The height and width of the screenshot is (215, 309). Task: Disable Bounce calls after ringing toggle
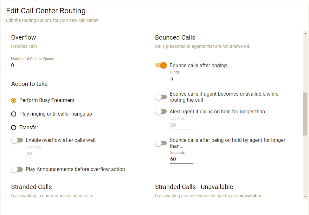coord(161,66)
